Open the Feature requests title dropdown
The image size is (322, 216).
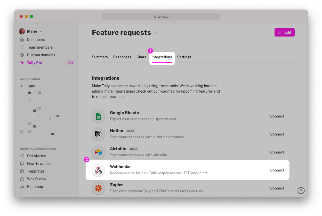[x=156, y=33]
